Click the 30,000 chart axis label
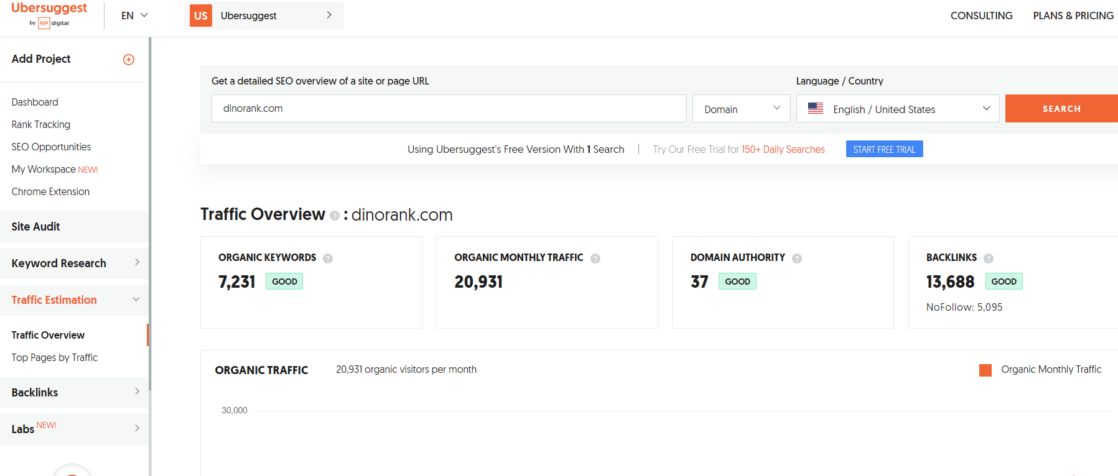The height and width of the screenshot is (476, 1118). click(235, 410)
